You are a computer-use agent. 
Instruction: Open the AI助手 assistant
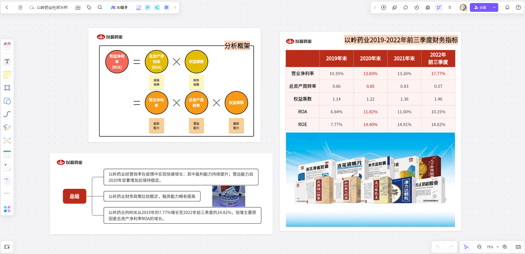tap(119, 7)
